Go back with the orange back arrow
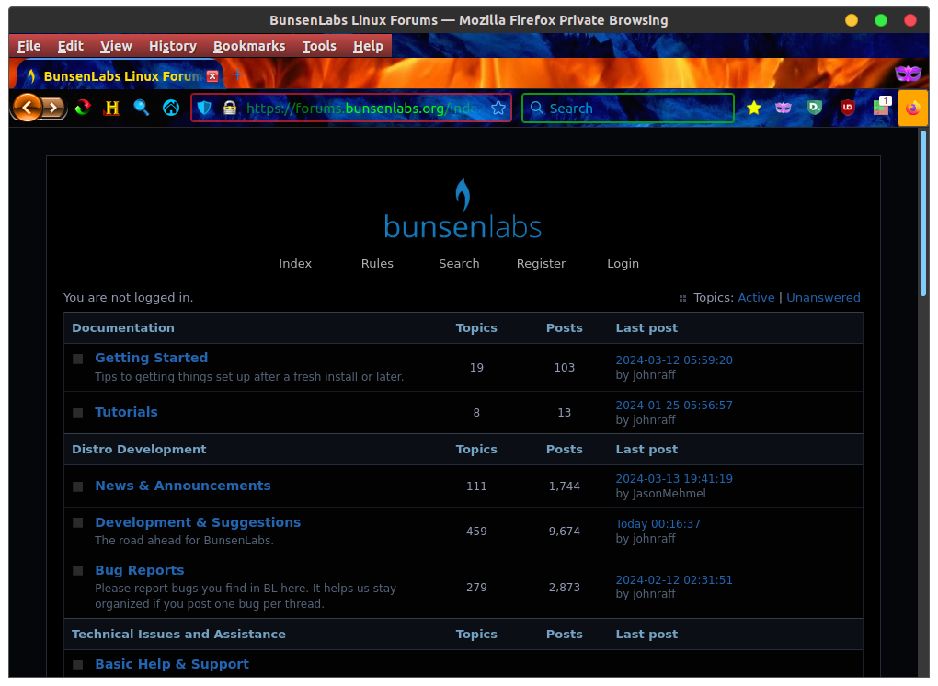The height and width of the screenshot is (686, 938). pos(27,108)
